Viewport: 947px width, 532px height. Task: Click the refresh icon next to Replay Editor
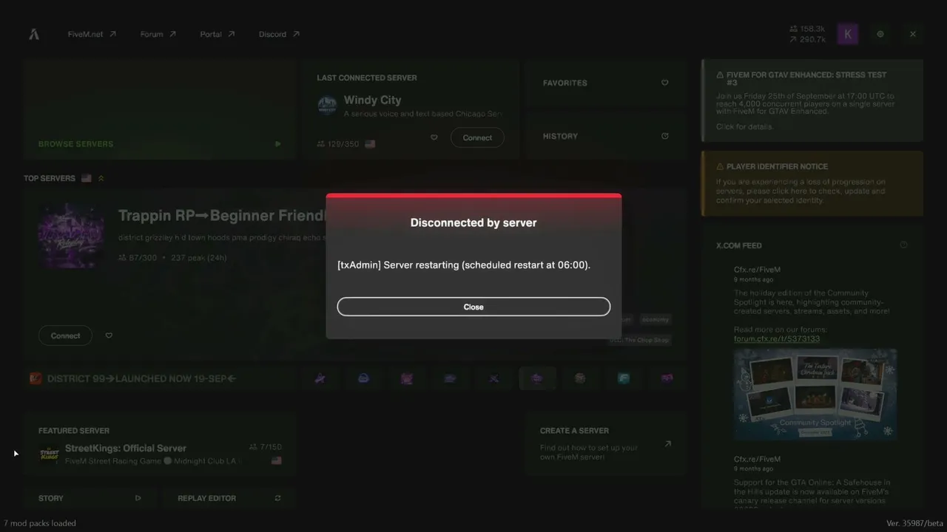(x=277, y=498)
